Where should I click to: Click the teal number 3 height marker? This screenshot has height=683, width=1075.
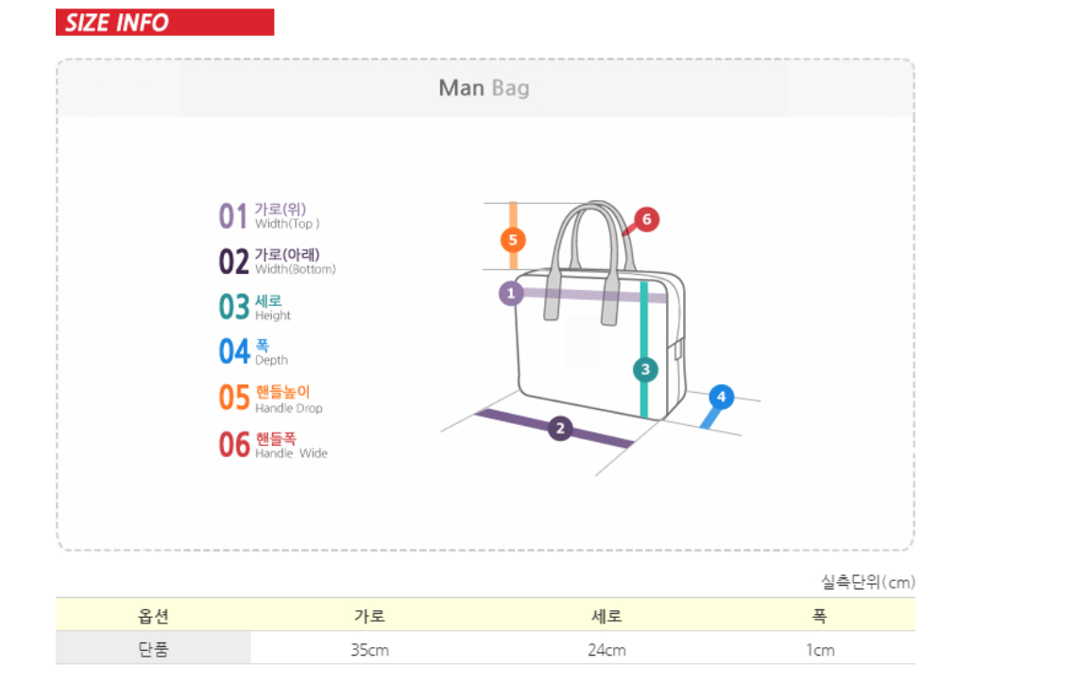645,369
